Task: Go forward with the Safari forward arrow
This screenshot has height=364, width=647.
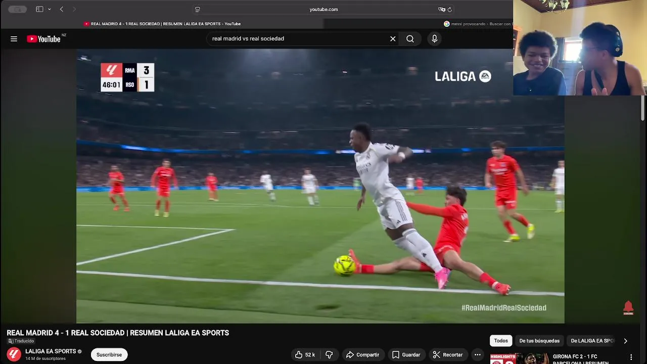Action: 74,9
